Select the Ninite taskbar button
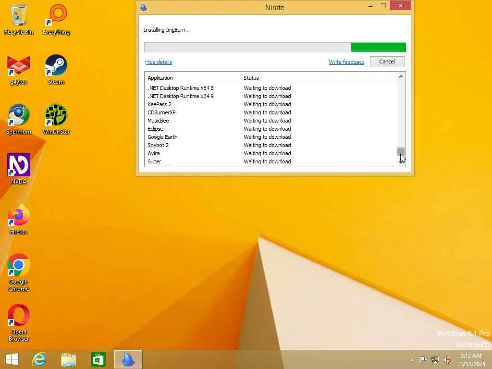 coord(128,359)
